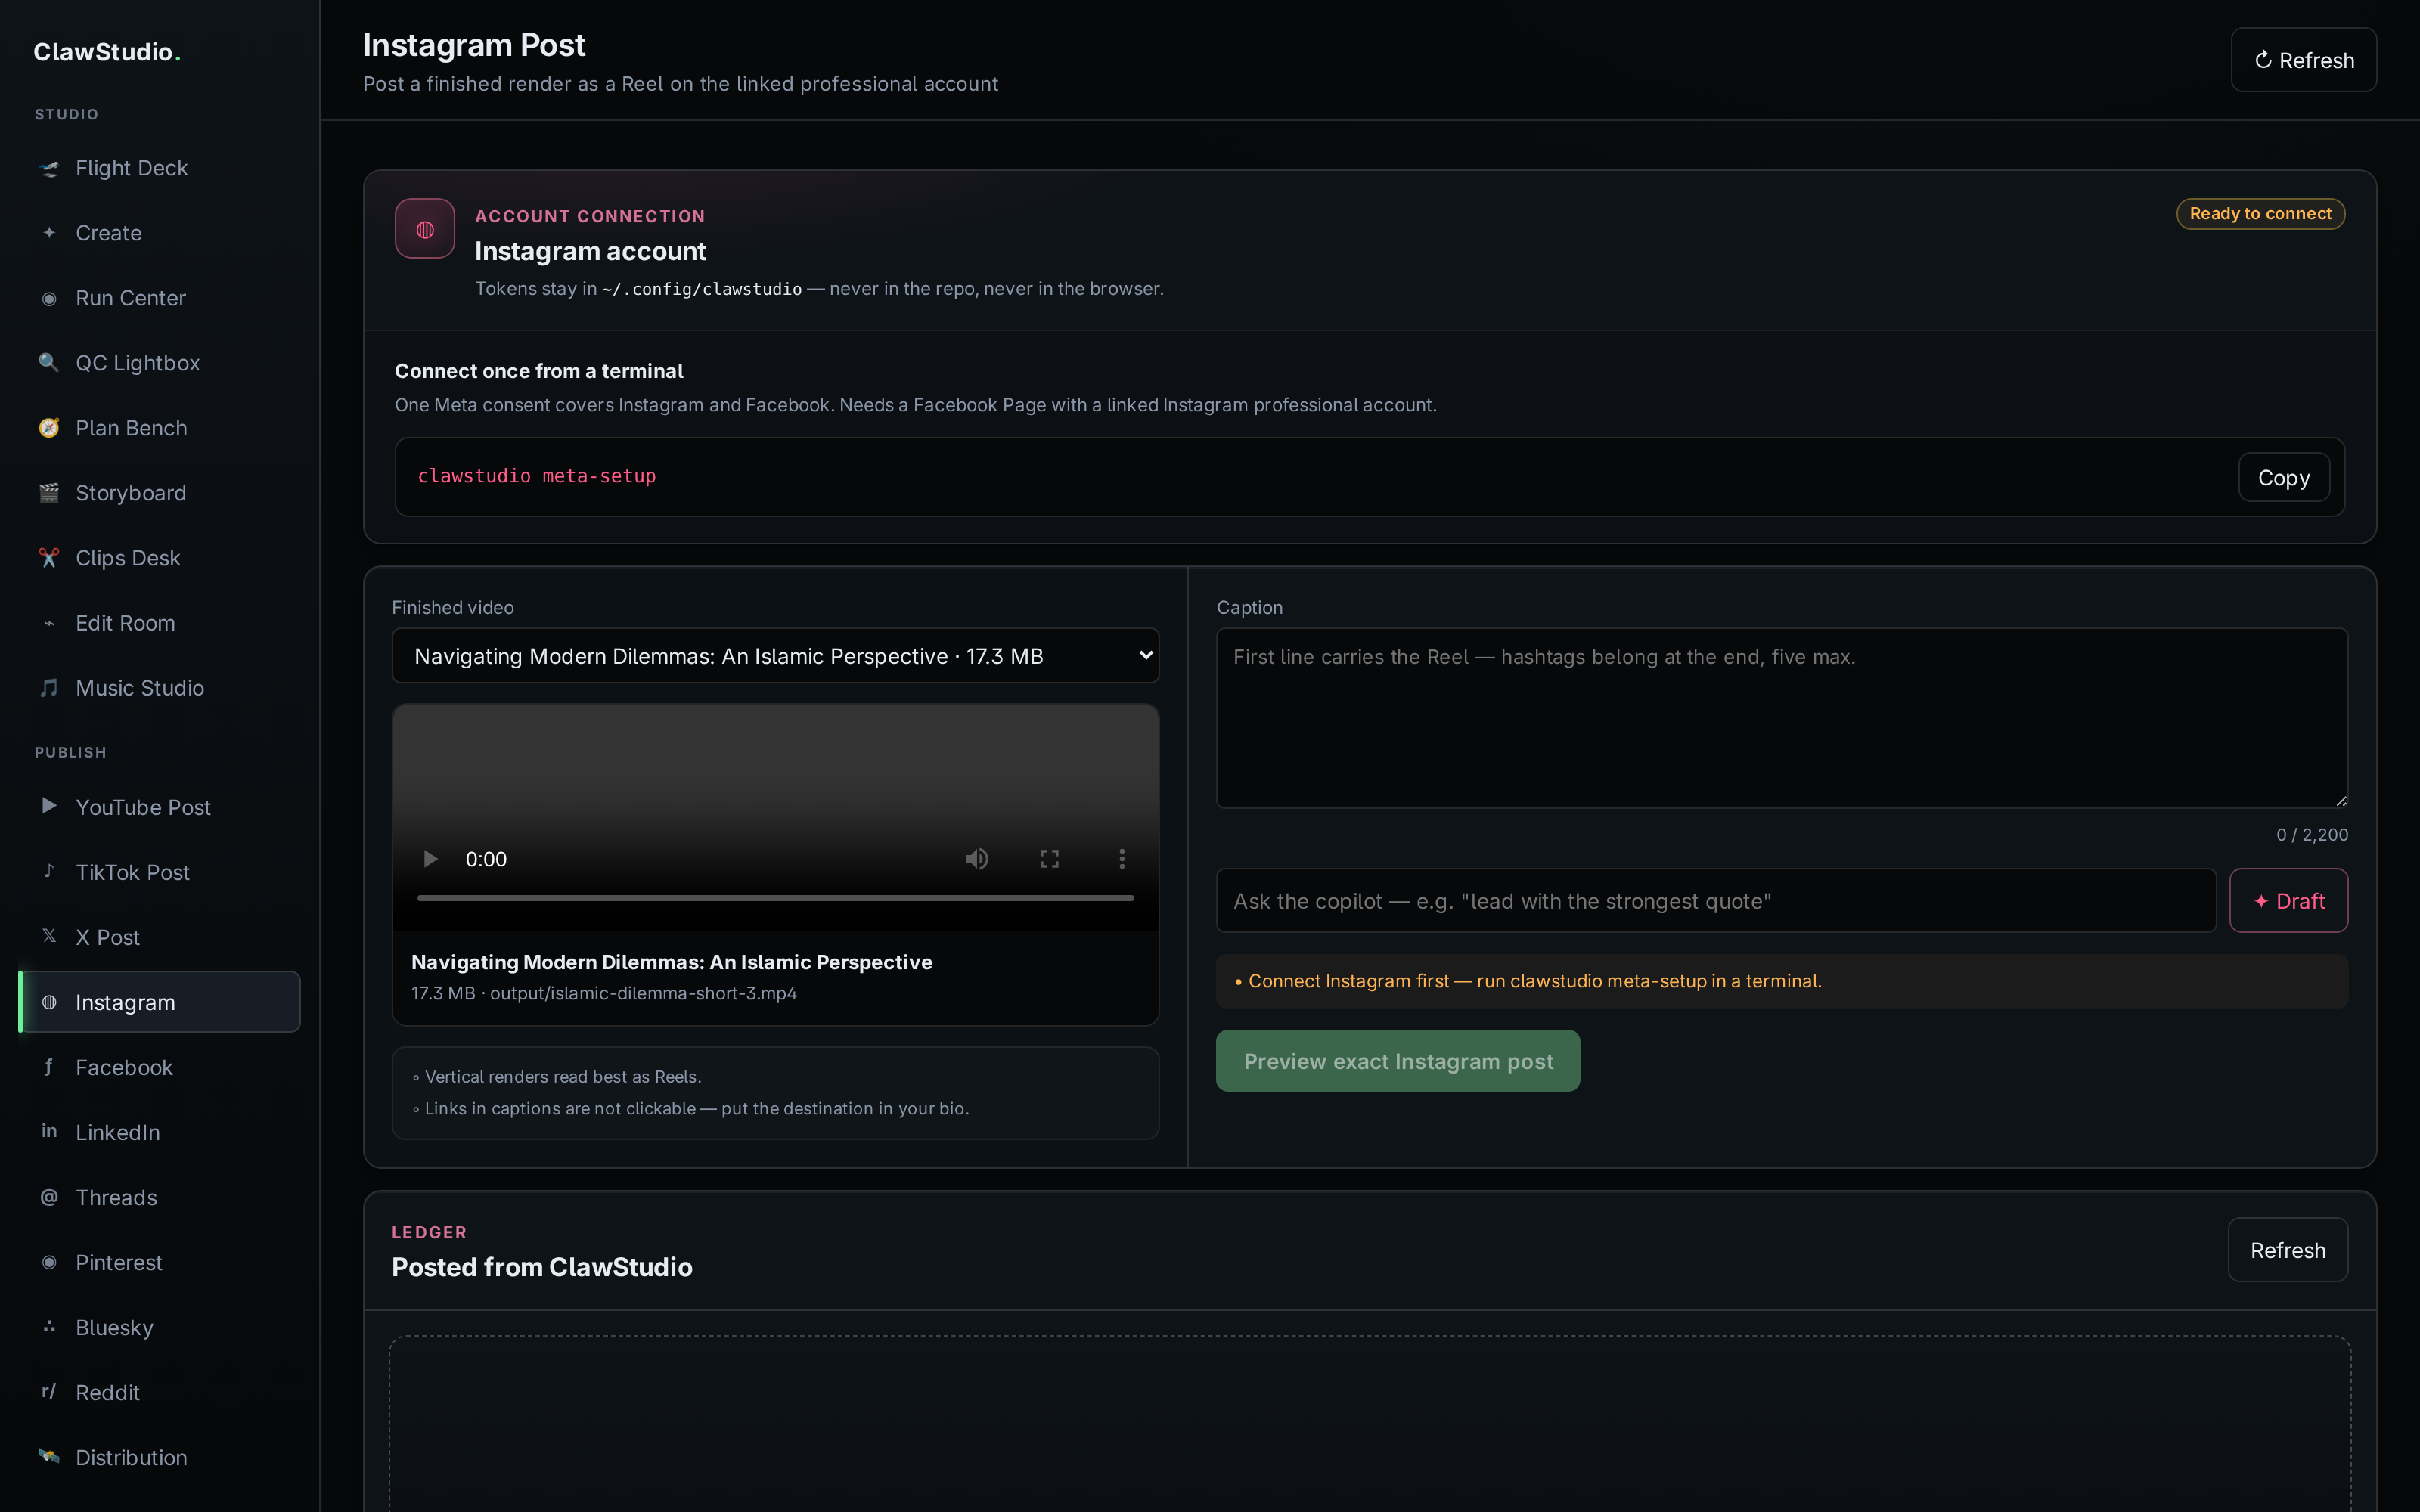The width and height of the screenshot is (2420, 1512).
Task: Open the Storyboard section
Action: (160, 493)
